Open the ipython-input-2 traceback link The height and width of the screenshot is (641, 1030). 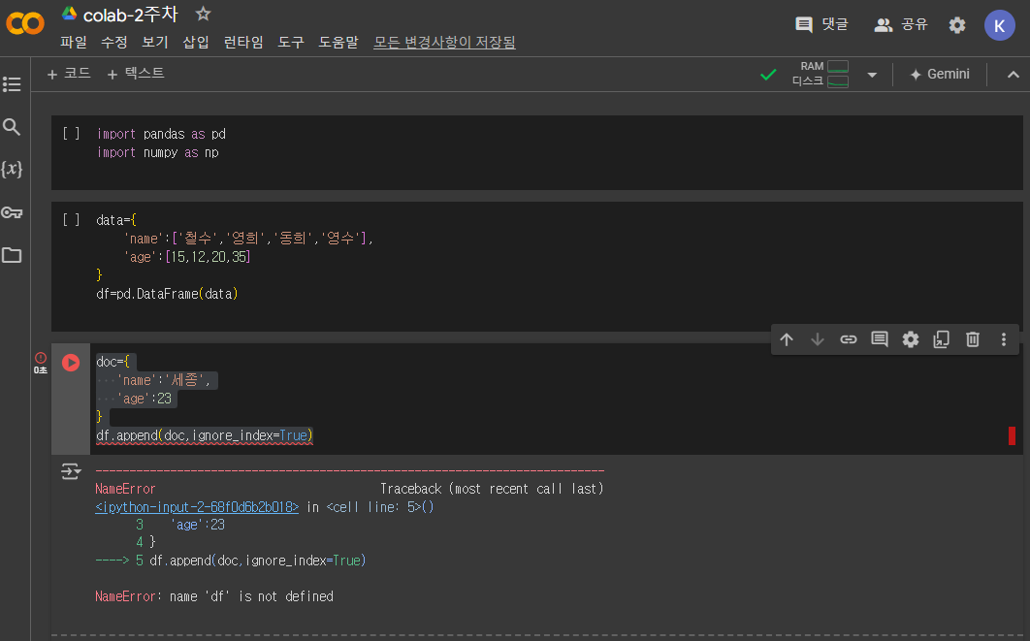click(197, 507)
